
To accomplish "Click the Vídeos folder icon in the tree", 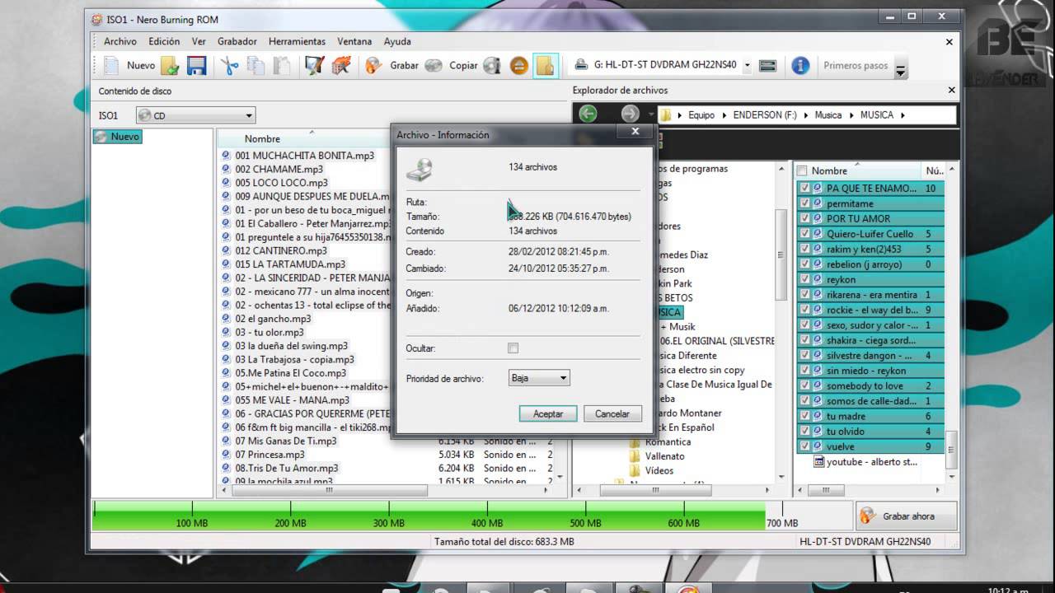I will (635, 471).
